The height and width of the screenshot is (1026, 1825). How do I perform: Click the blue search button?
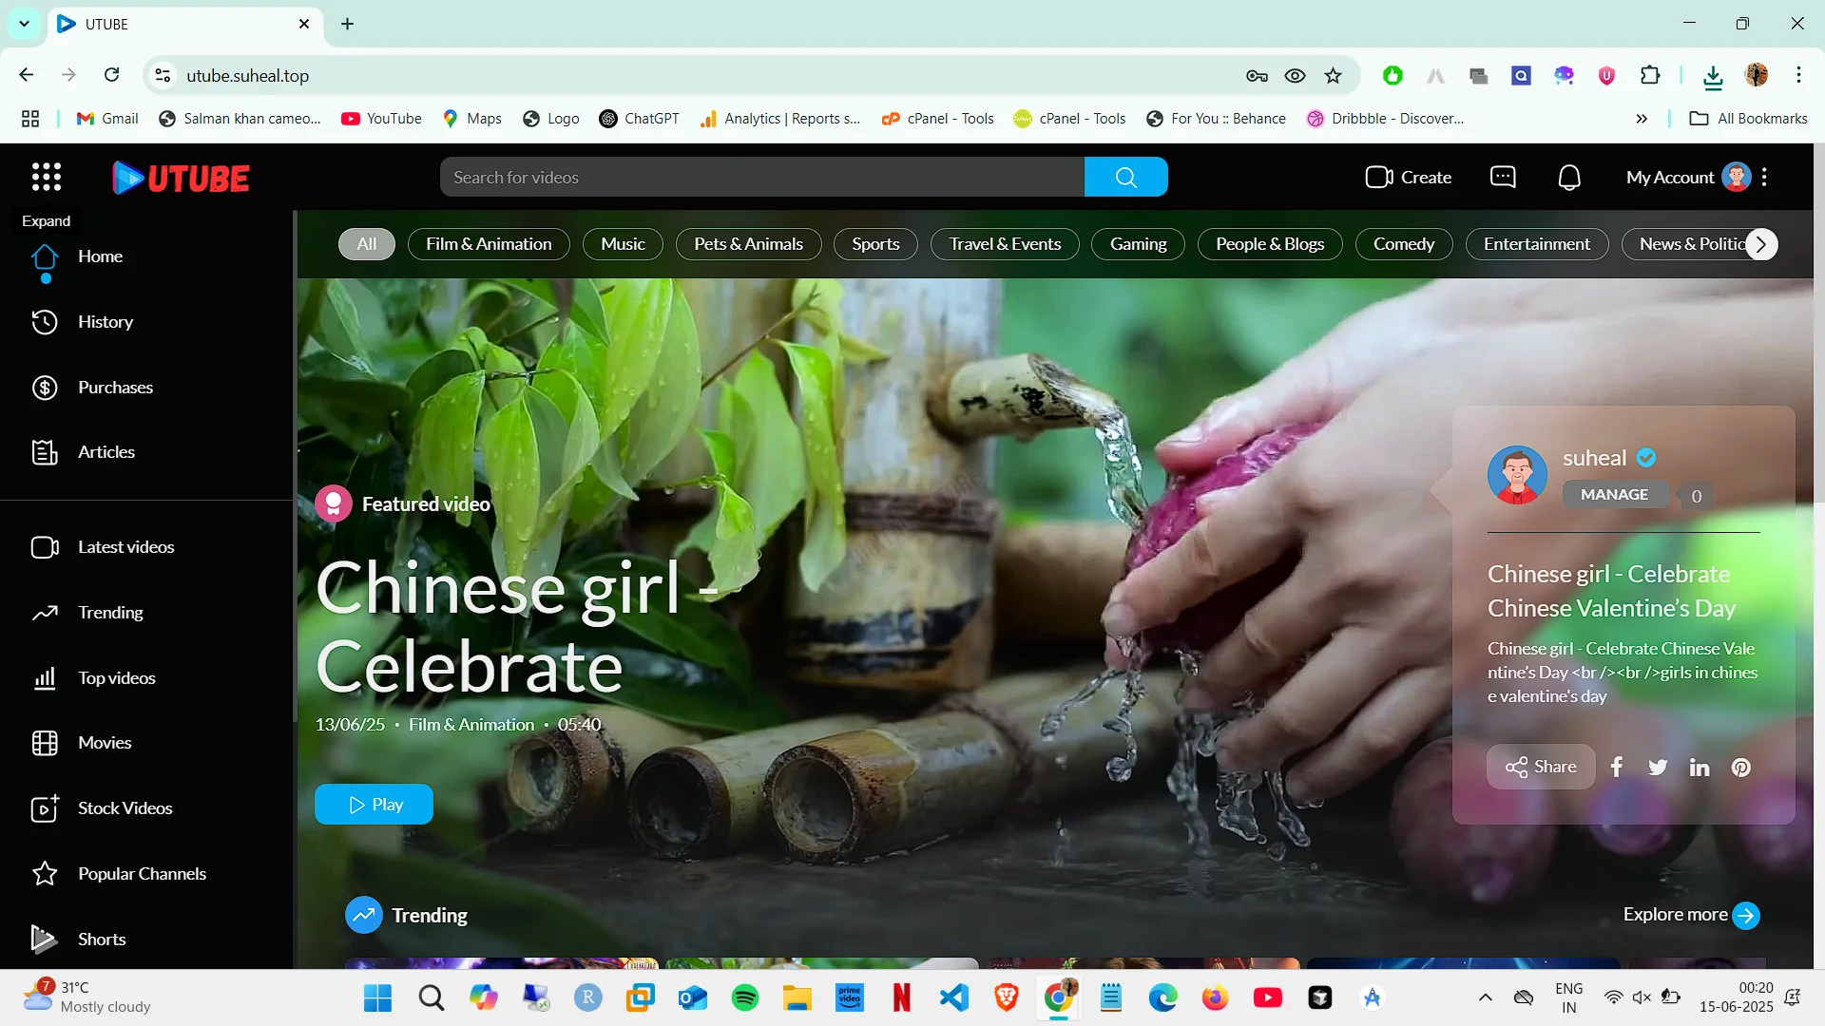[1125, 177]
